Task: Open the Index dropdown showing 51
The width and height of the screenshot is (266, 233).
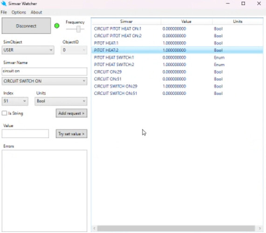Action: click(x=15, y=101)
